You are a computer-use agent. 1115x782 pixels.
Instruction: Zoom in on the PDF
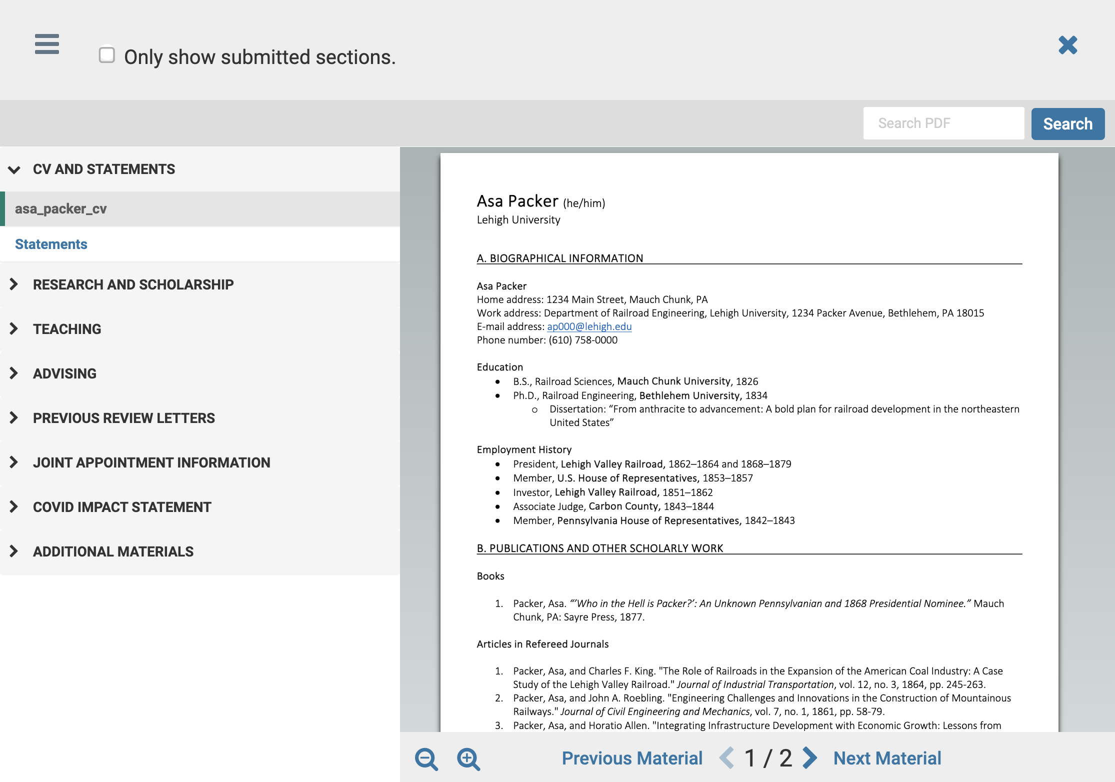(468, 759)
